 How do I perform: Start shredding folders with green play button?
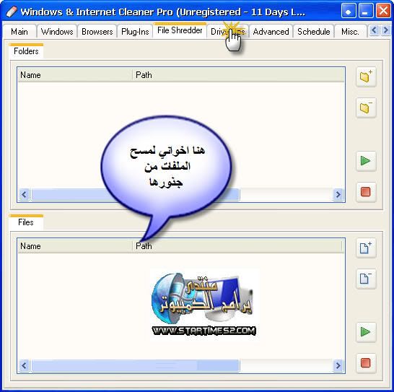[366, 161]
